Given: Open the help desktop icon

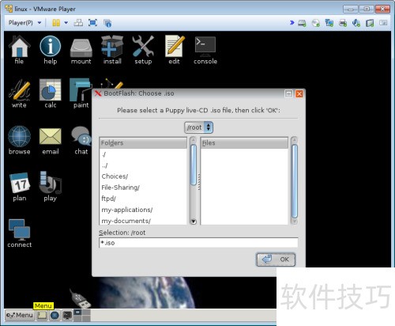Looking at the screenshot, I should [x=50, y=50].
